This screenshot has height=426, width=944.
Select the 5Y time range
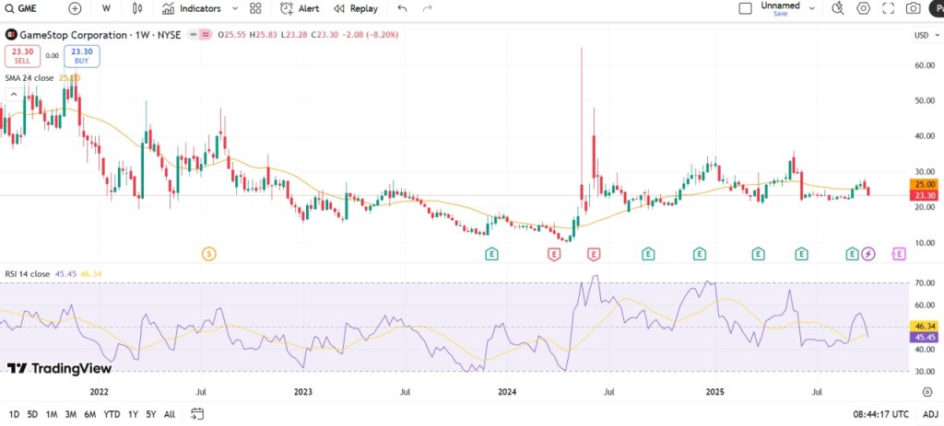151,415
